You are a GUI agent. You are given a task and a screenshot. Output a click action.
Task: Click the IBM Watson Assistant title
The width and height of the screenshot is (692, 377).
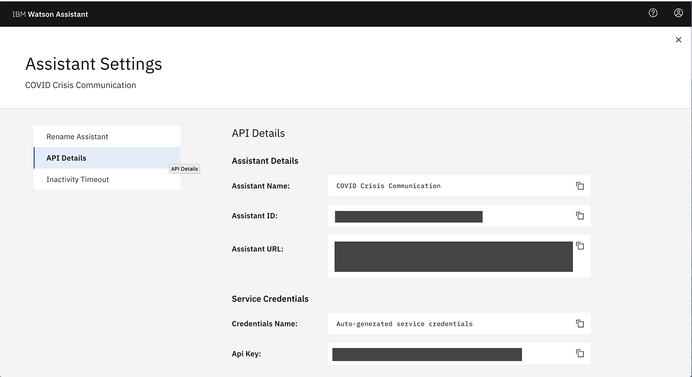click(x=50, y=14)
